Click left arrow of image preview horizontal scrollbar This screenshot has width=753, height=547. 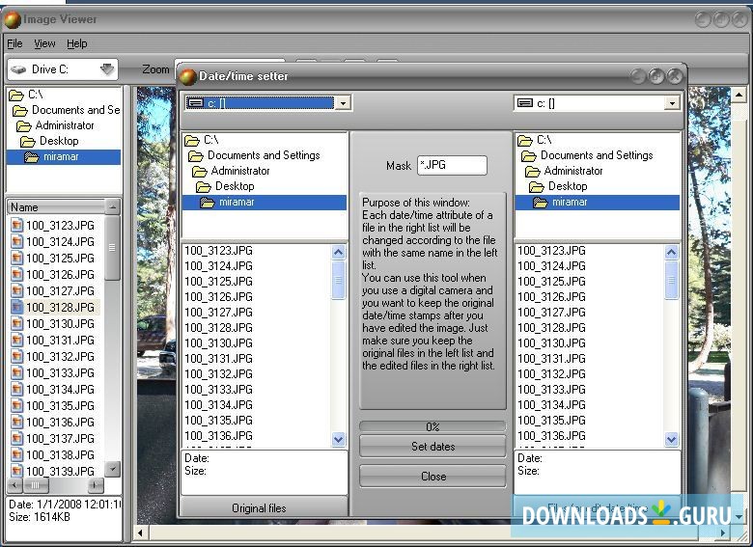pyautogui.click(x=140, y=533)
